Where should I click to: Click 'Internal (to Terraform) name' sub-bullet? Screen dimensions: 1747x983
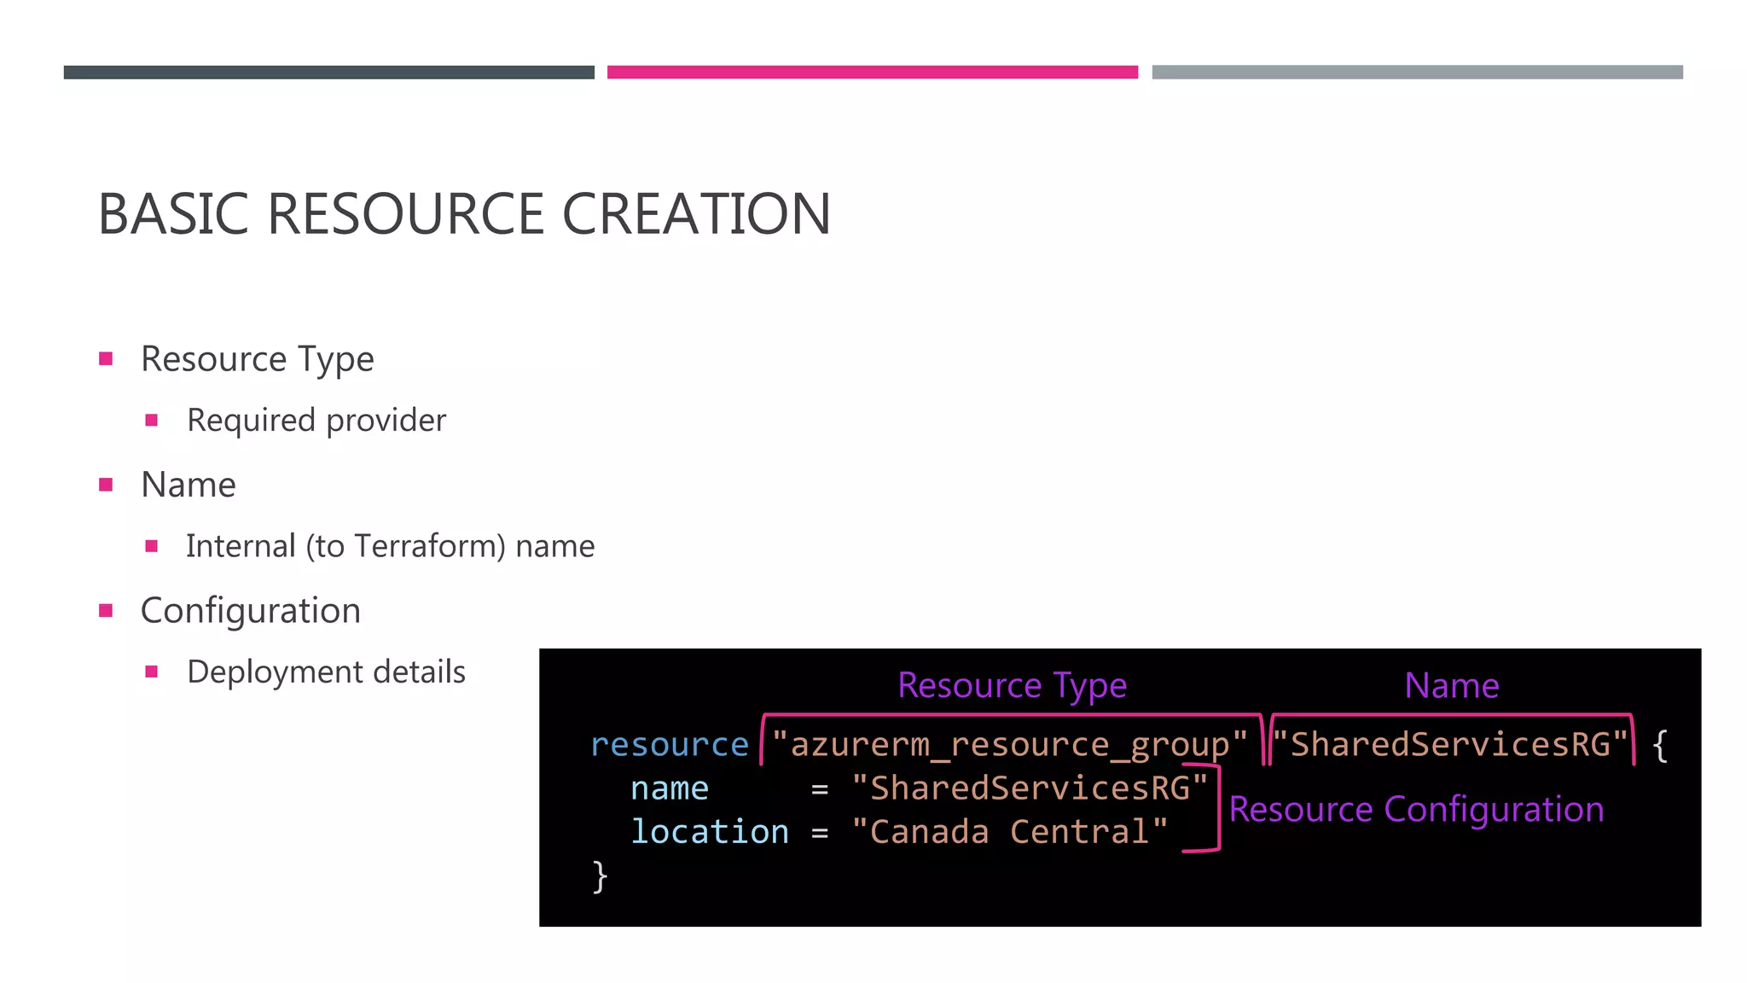(x=390, y=546)
